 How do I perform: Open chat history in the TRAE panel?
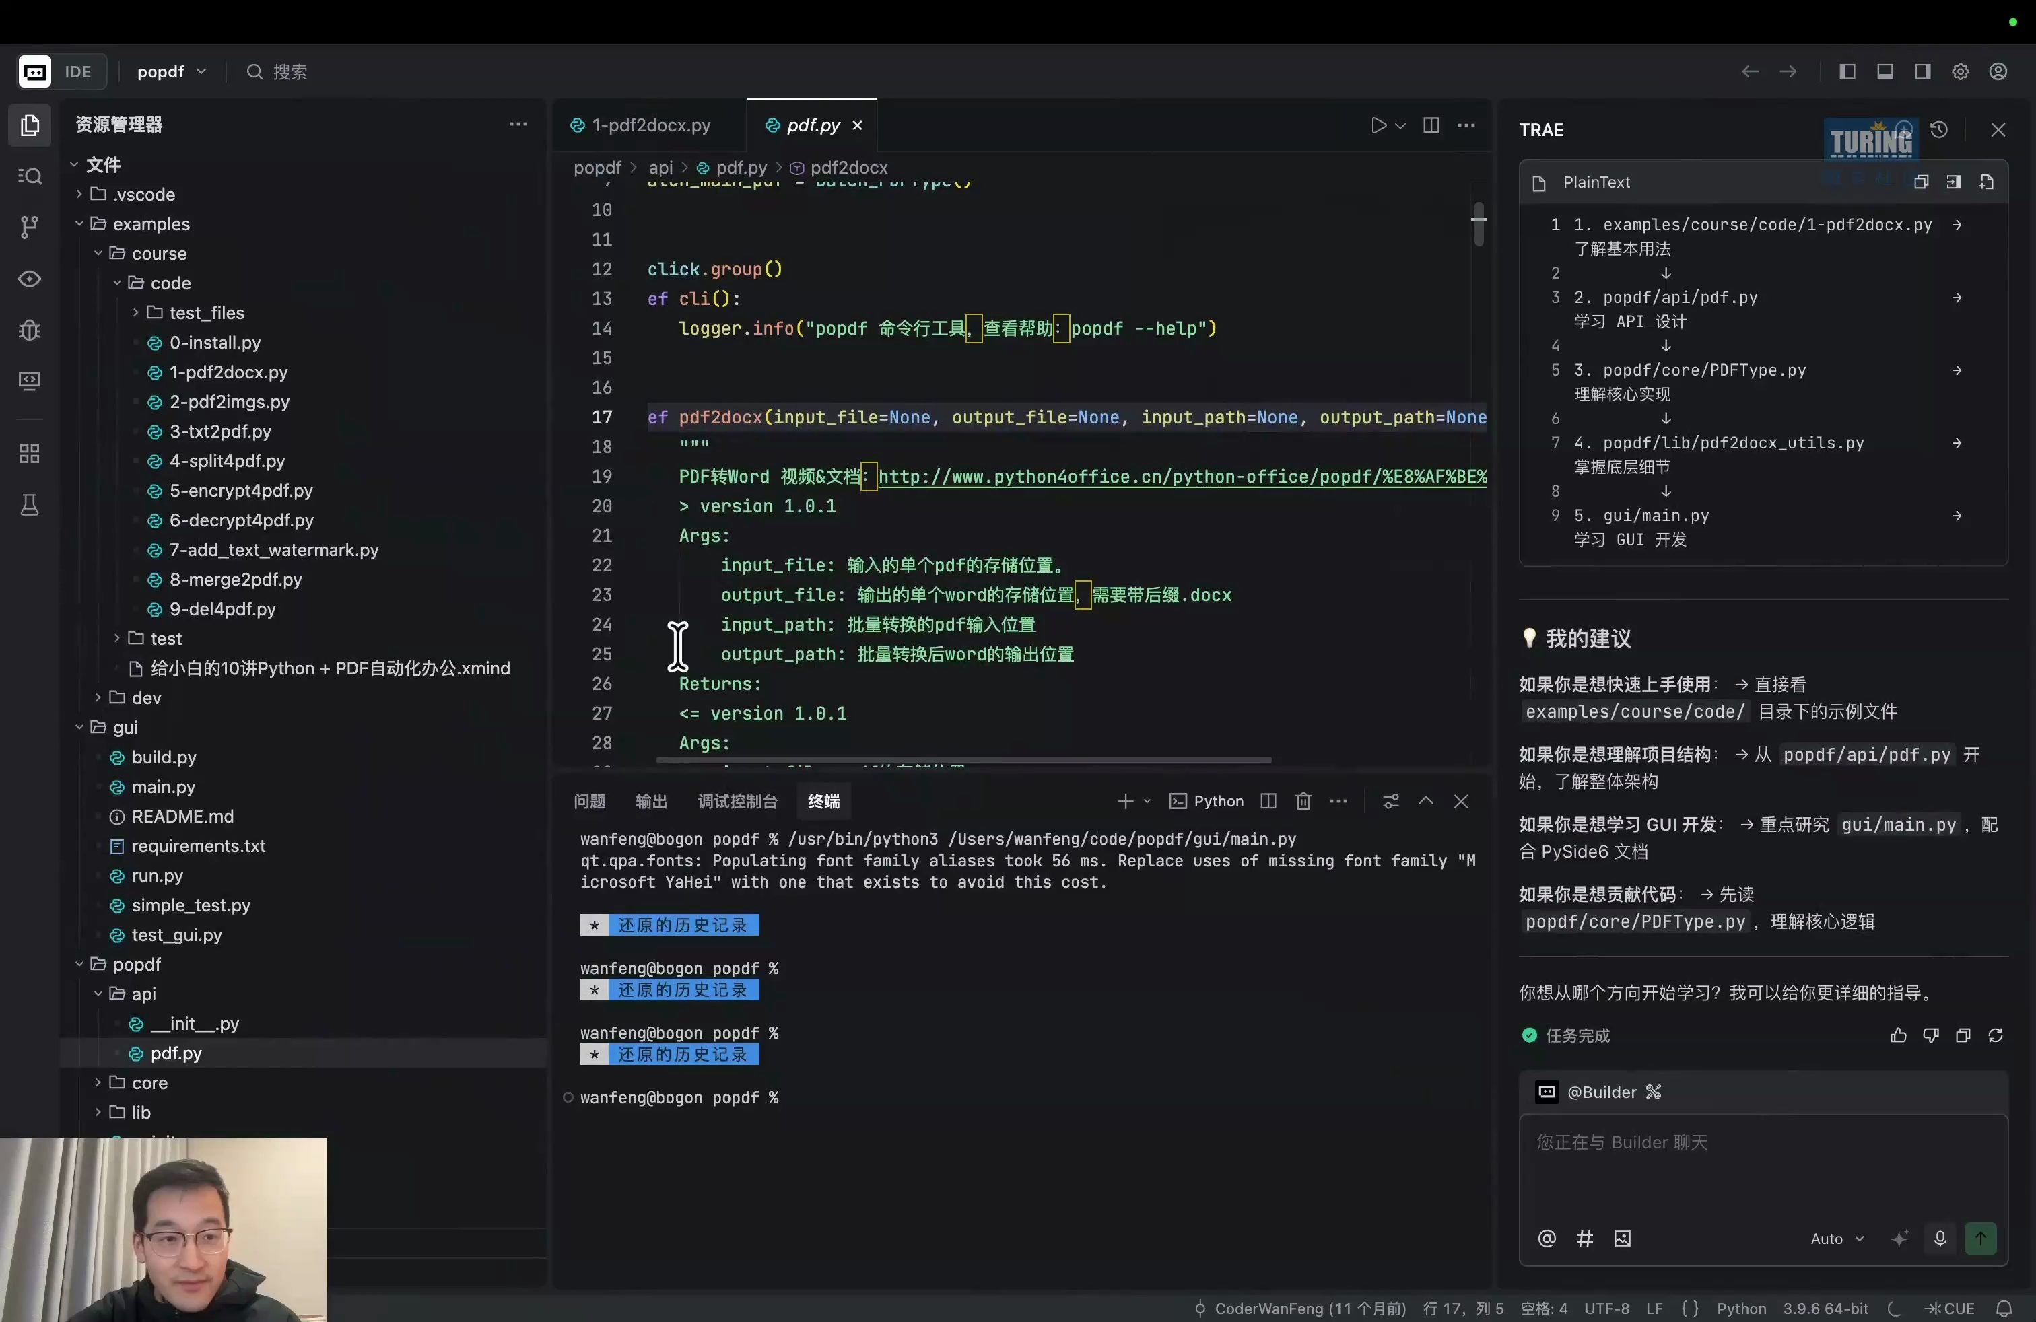(1939, 129)
